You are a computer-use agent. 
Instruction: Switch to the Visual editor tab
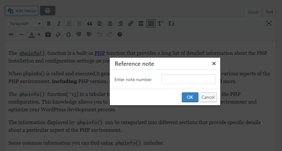(253, 12)
